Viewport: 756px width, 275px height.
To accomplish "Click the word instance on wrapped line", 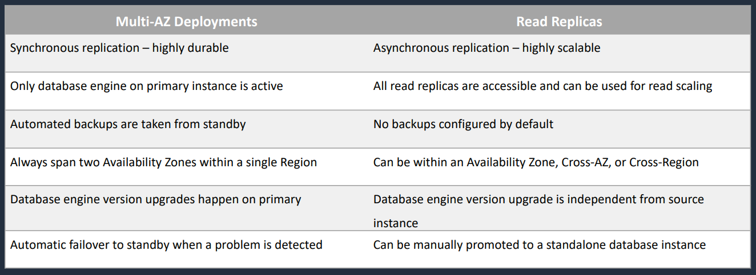I will [396, 223].
